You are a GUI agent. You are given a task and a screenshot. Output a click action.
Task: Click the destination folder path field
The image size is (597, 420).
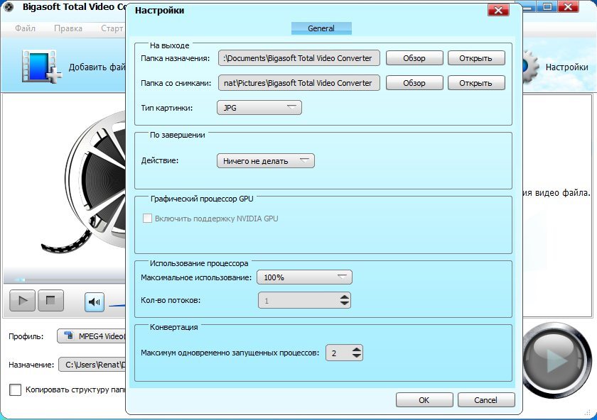(299, 58)
